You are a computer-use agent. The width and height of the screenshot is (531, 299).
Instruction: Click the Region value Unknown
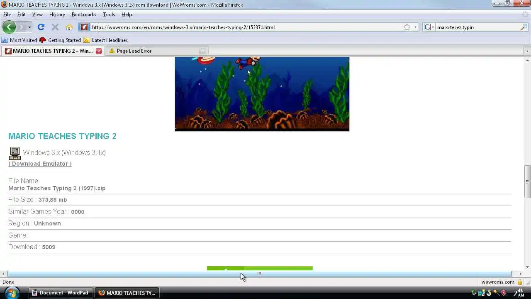[47, 223]
